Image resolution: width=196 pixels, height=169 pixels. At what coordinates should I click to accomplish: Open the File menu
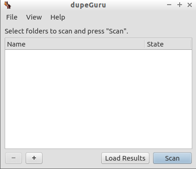(12, 17)
